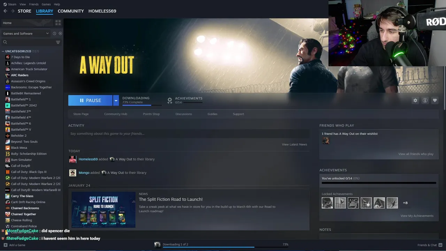446x251 pixels.
Task: Open the Points Shop link
Action: 151,114
